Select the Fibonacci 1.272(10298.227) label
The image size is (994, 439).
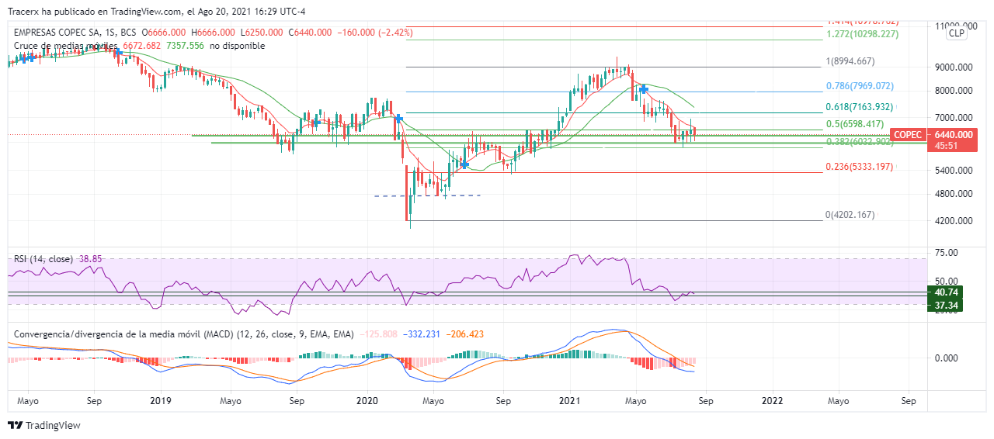tap(863, 34)
